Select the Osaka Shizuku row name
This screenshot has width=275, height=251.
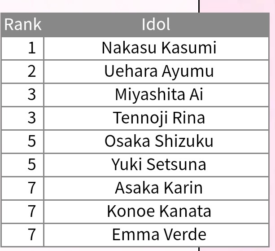159,141
